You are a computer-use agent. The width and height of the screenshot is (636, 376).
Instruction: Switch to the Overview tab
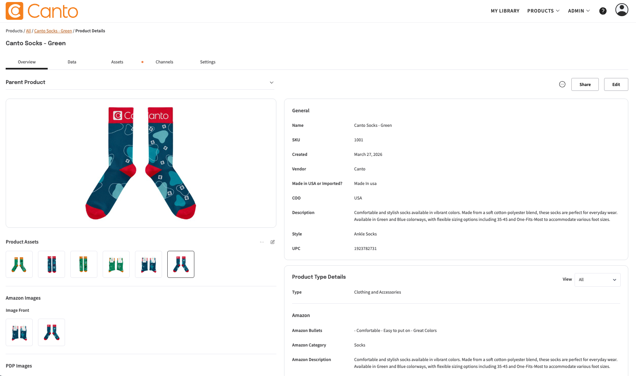27,62
